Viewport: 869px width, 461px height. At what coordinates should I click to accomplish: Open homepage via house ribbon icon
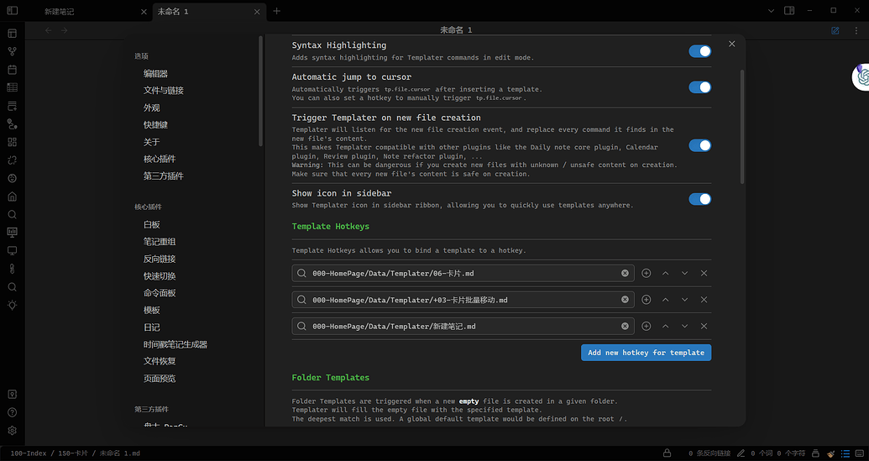[13, 196]
